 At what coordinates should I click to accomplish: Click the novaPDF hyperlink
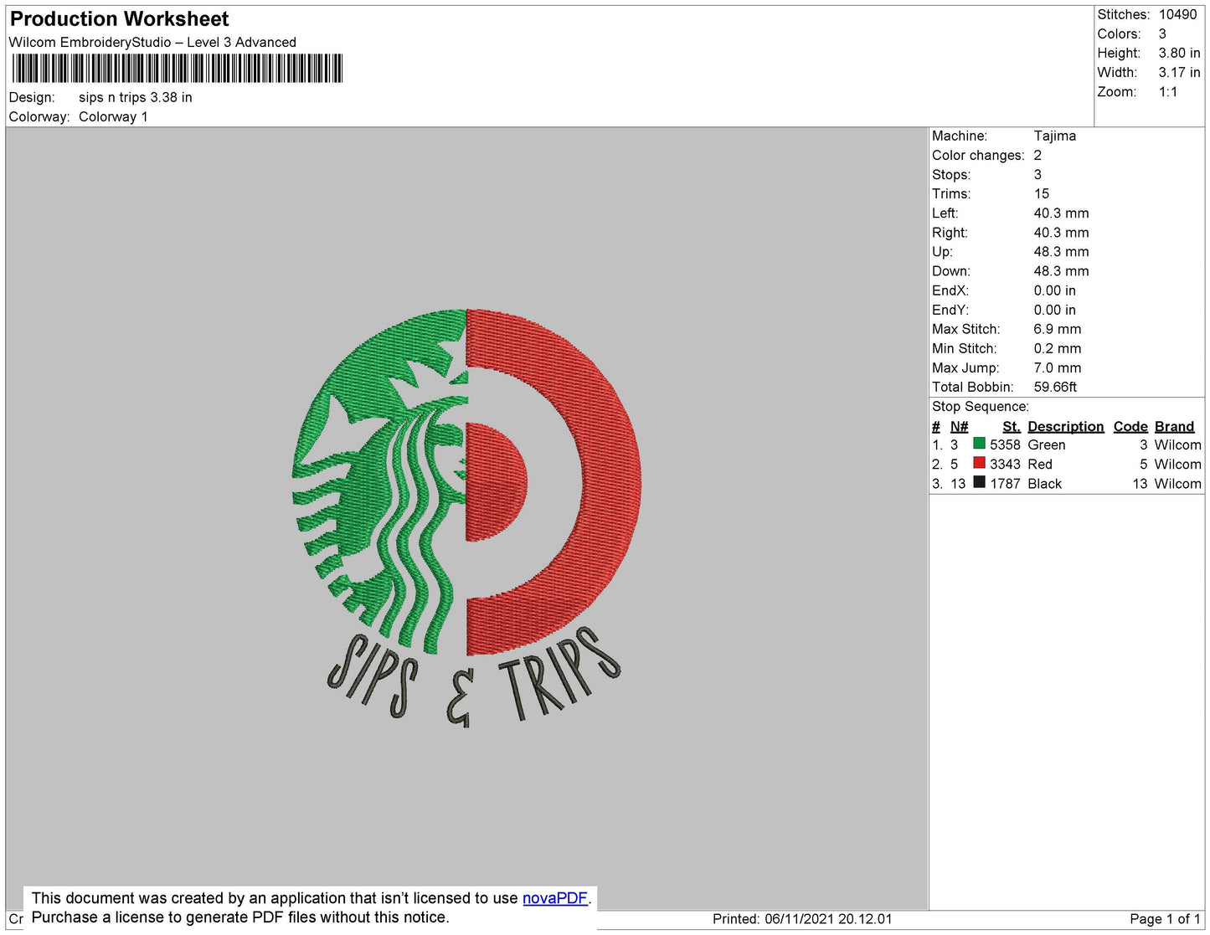click(555, 898)
